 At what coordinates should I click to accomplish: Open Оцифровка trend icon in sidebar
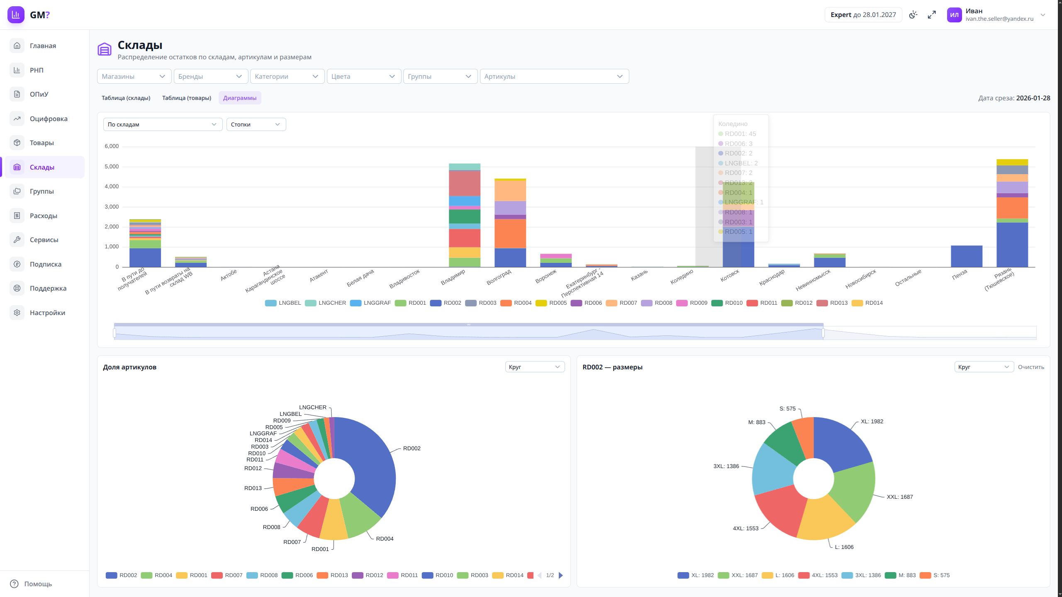pos(17,119)
